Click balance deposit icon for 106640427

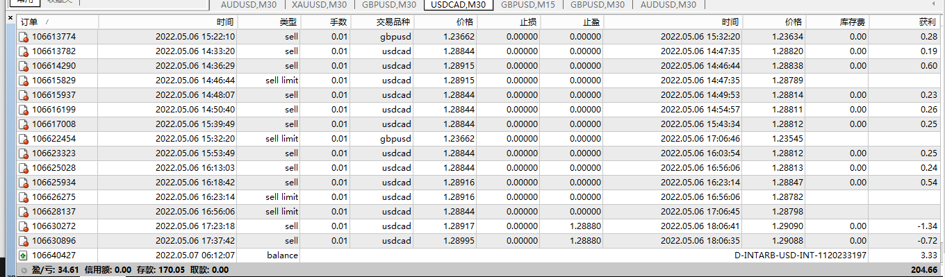24,255
